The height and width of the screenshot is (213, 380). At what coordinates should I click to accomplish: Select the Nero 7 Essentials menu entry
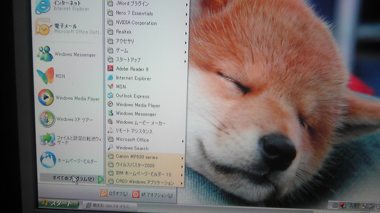pos(147,13)
